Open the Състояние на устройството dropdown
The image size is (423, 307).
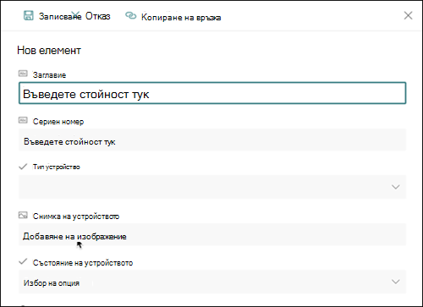(x=212, y=282)
